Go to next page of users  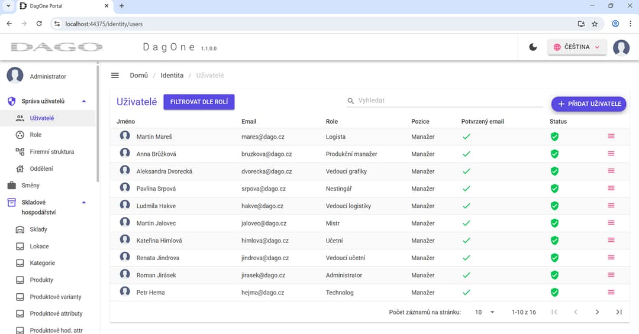597,312
